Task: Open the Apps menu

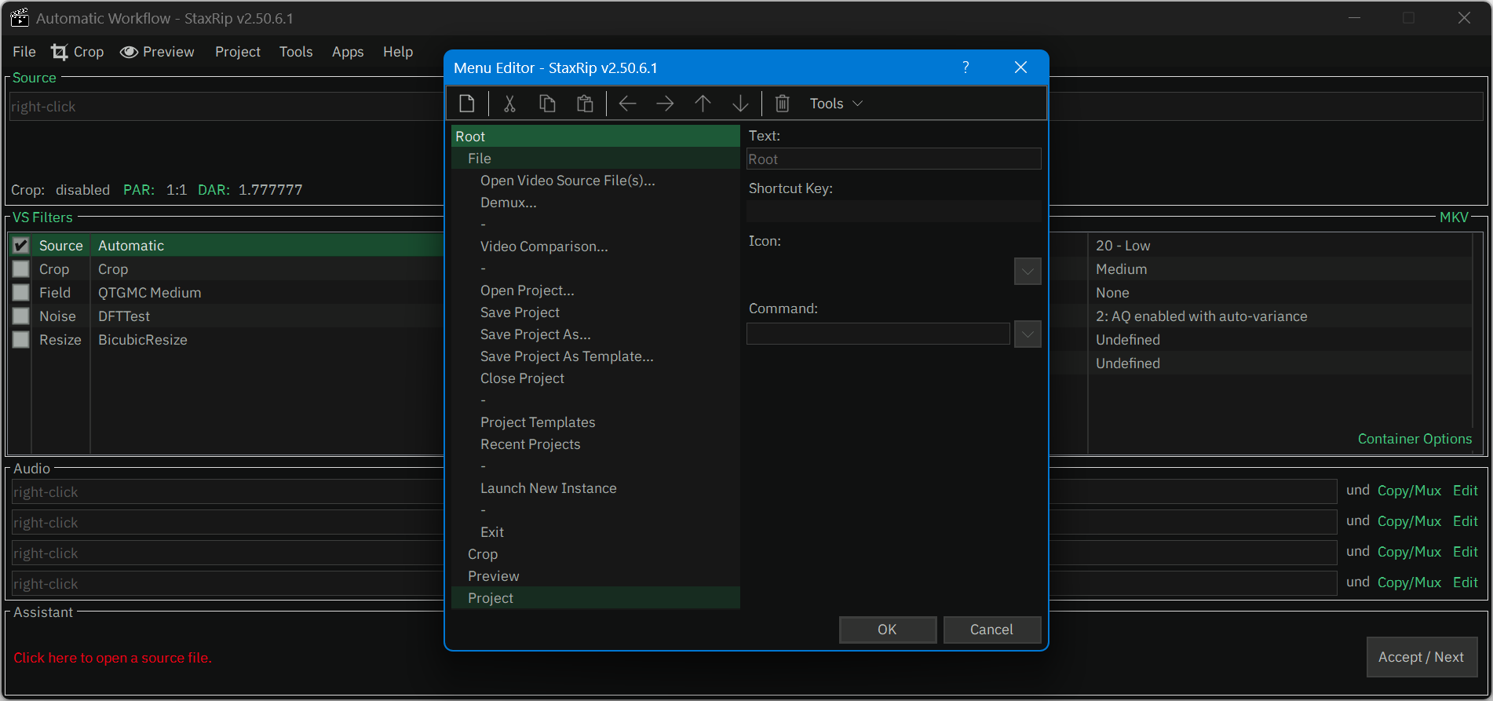Action: (347, 52)
